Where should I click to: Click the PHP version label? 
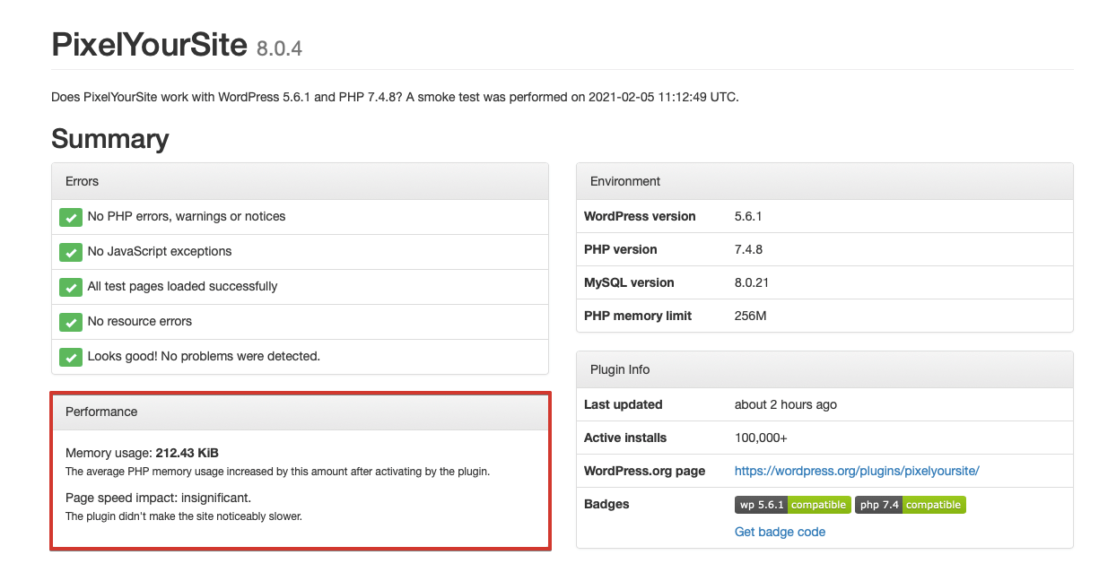[621, 249]
